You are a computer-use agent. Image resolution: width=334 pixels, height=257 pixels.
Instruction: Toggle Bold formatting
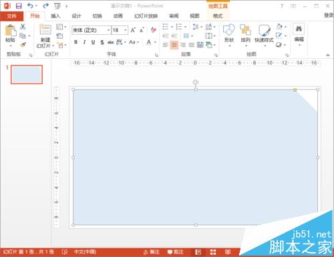point(75,42)
